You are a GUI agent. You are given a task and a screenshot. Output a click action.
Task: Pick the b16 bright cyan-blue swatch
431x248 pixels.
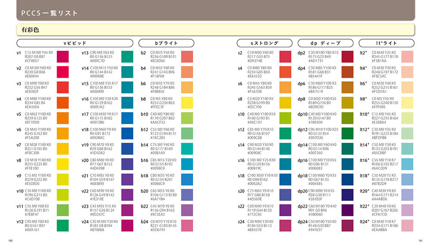pos(187,164)
